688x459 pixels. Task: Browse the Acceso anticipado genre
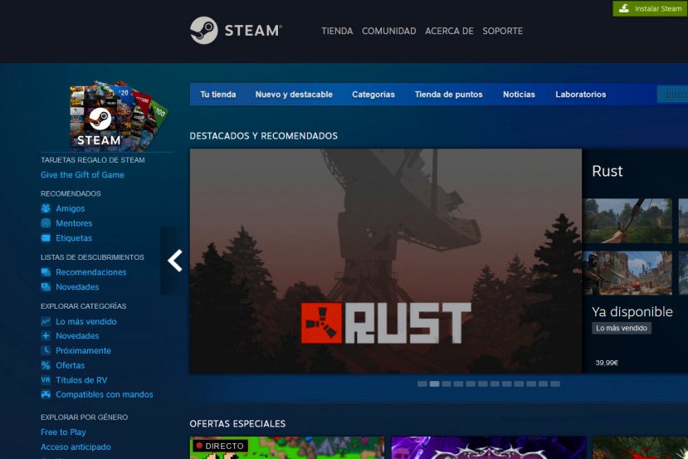76,447
